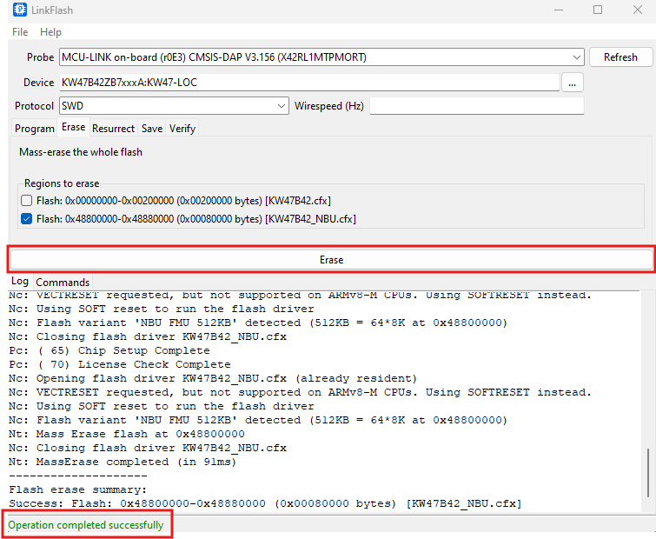Enable the Flash 0x00000000 KW47B42.cfx checkbox
Image resolution: width=656 pixels, height=539 pixels.
tap(26, 201)
